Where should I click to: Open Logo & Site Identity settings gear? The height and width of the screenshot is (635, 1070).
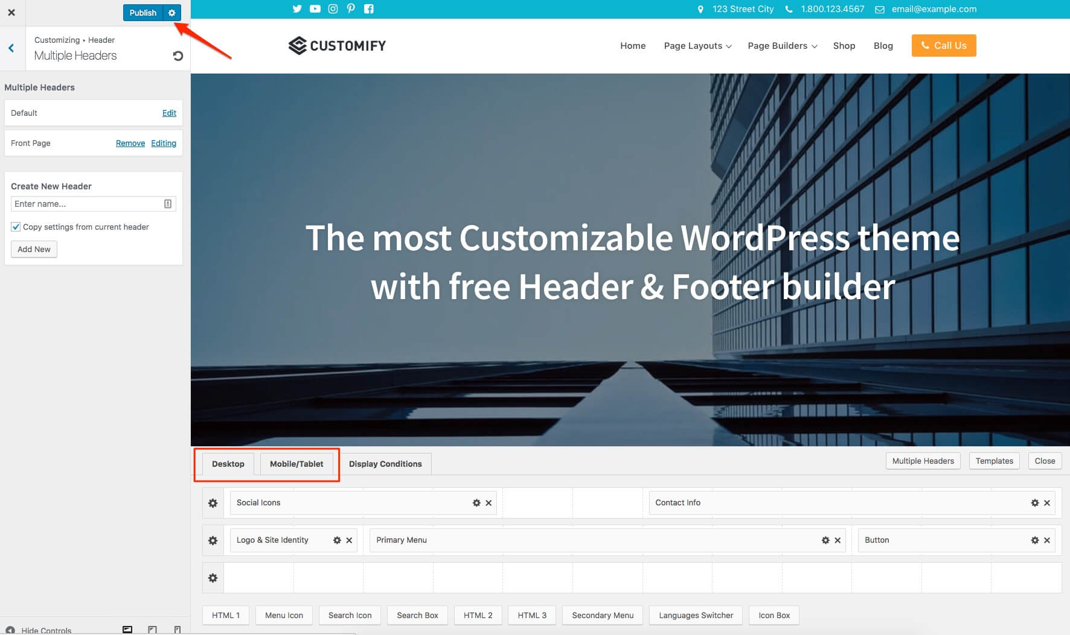click(337, 540)
